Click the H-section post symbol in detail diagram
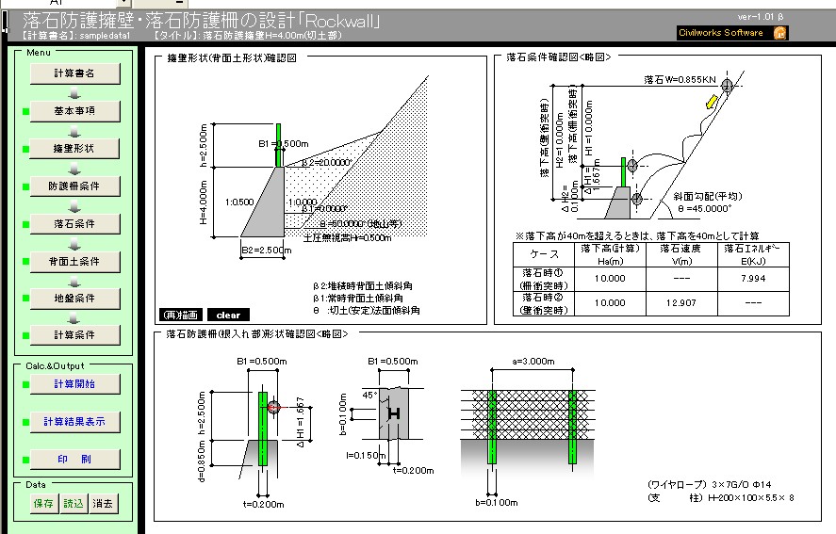This screenshot has height=534, width=836. [x=394, y=413]
